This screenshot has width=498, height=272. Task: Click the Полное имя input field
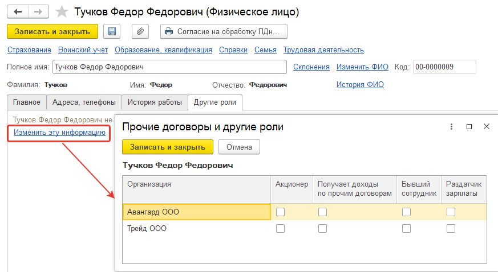point(169,67)
